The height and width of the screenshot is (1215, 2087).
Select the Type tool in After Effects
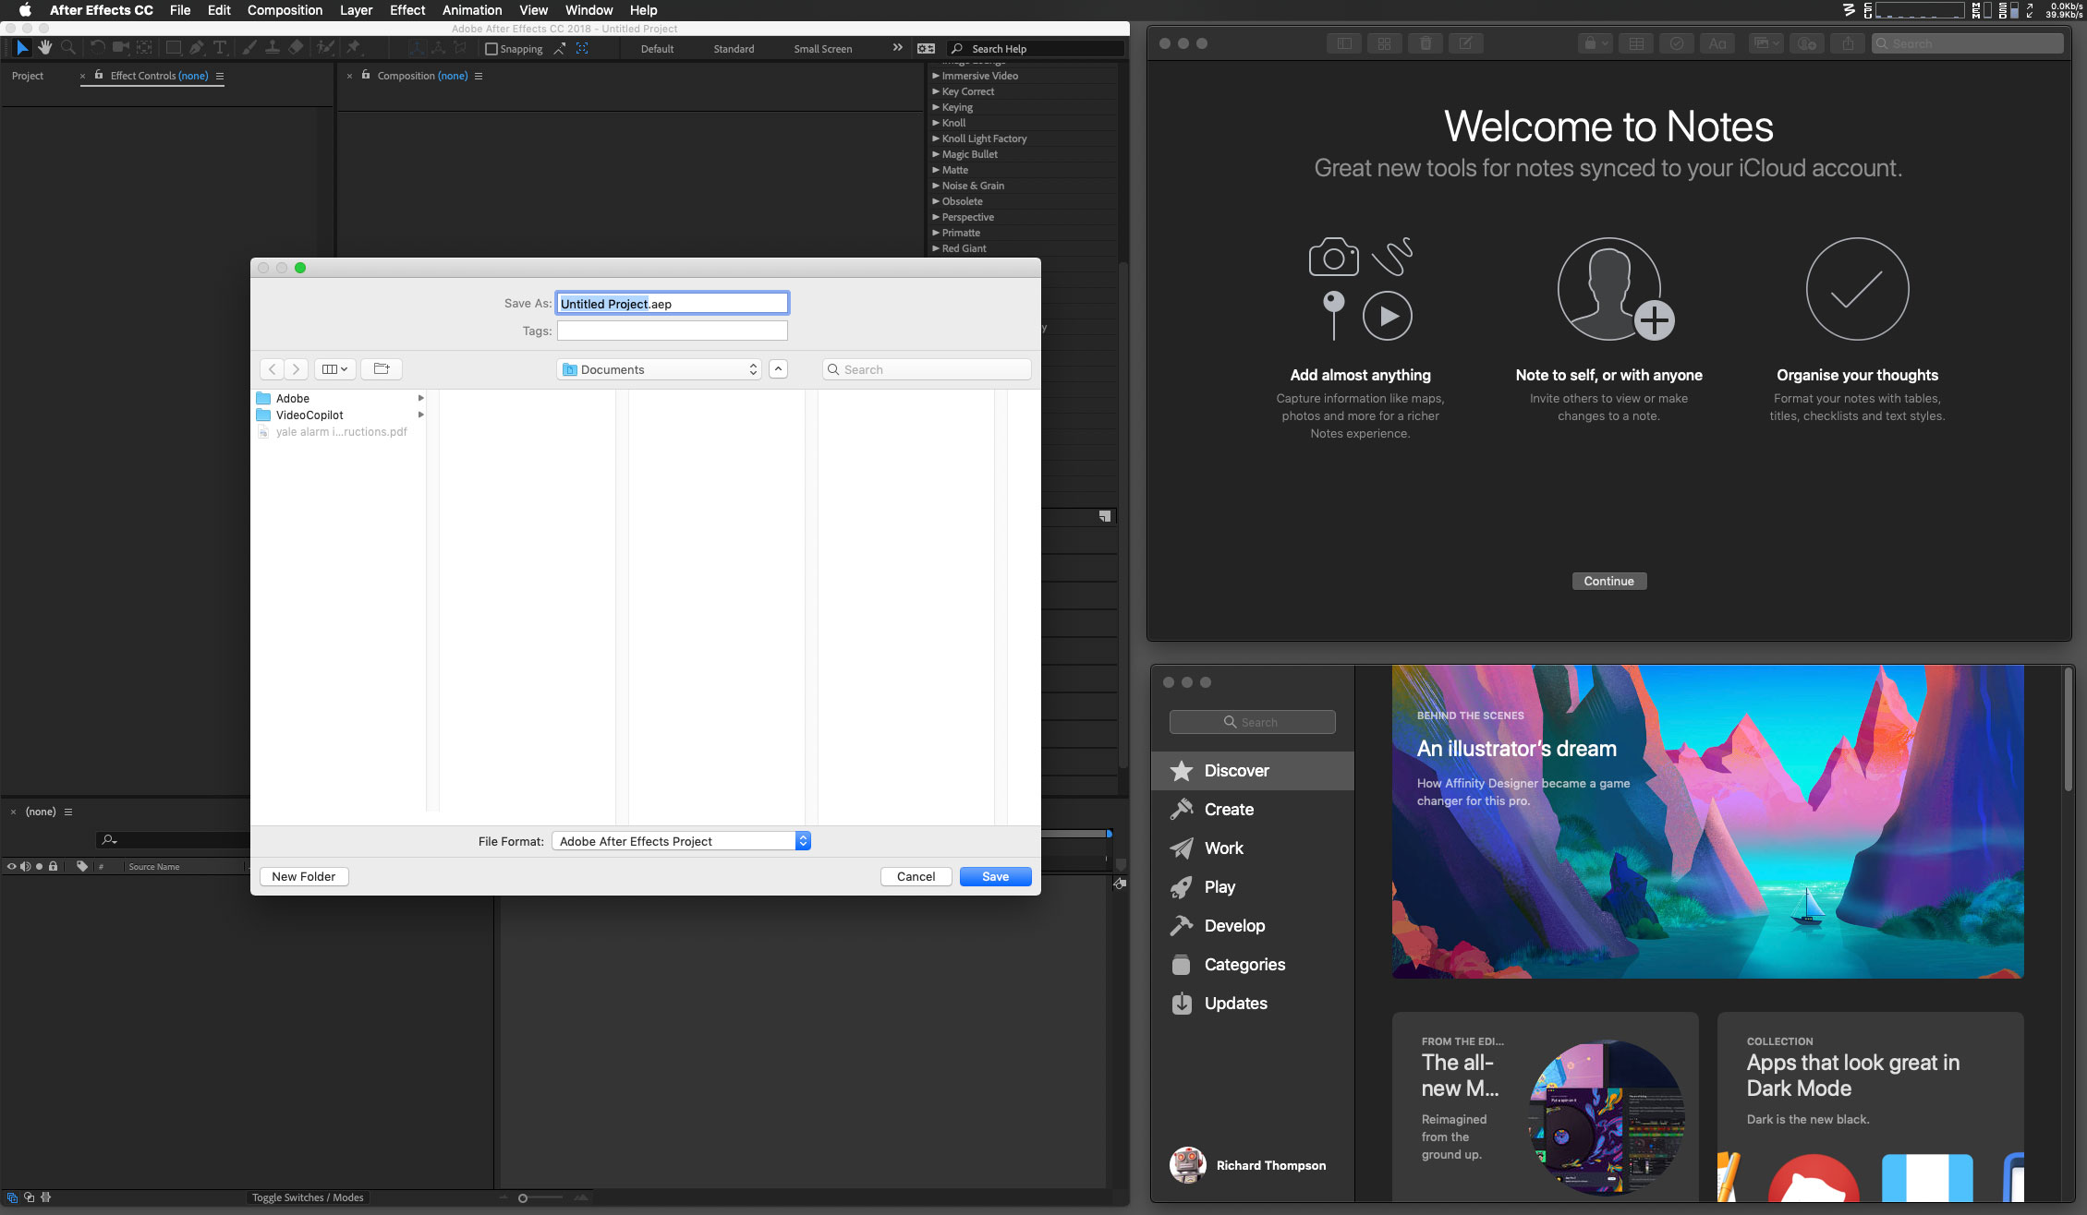coord(220,48)
